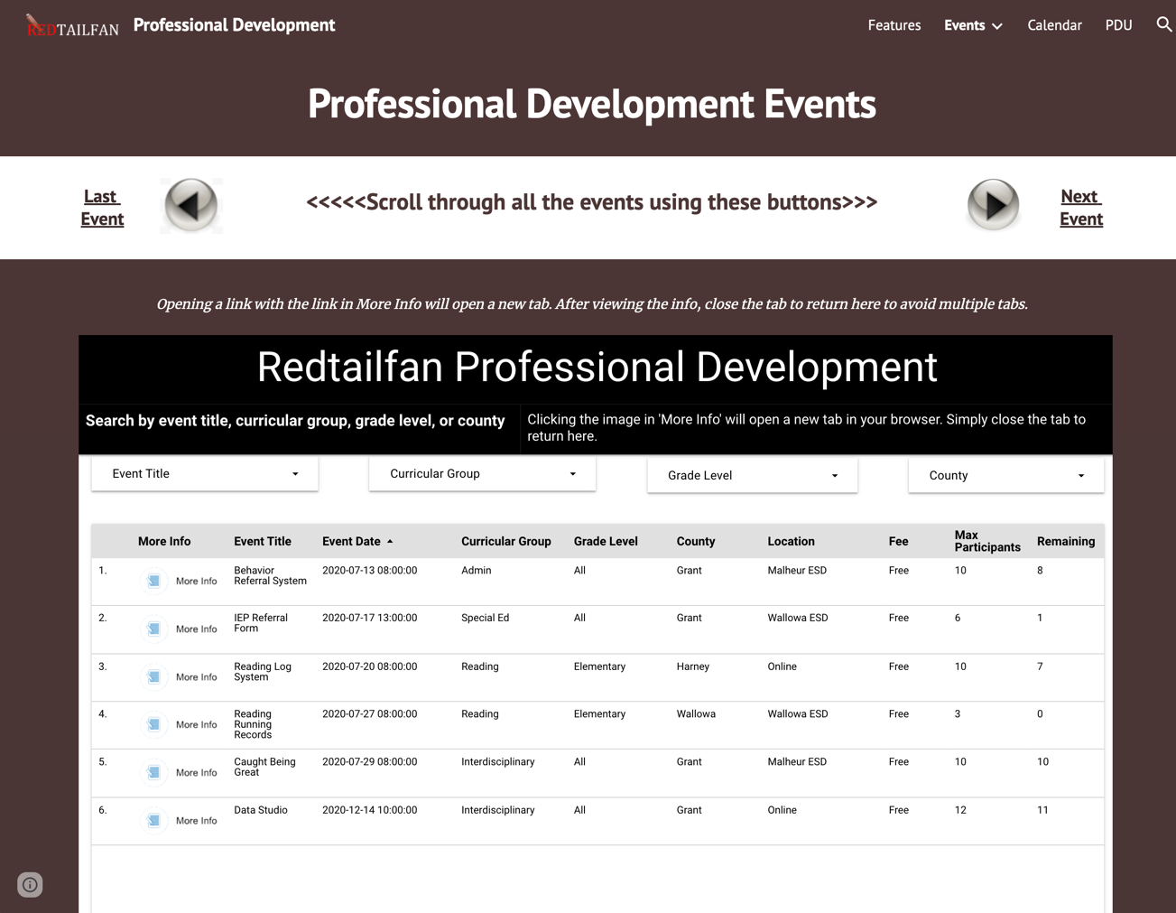Image resolution: width=1176 pixels, height=913 pixels.
Task: Open the Features nav item
Action: (x=894, y=25)
